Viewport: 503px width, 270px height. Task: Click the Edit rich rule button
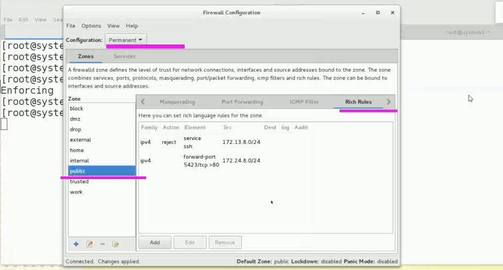click(x=189, y=242)
